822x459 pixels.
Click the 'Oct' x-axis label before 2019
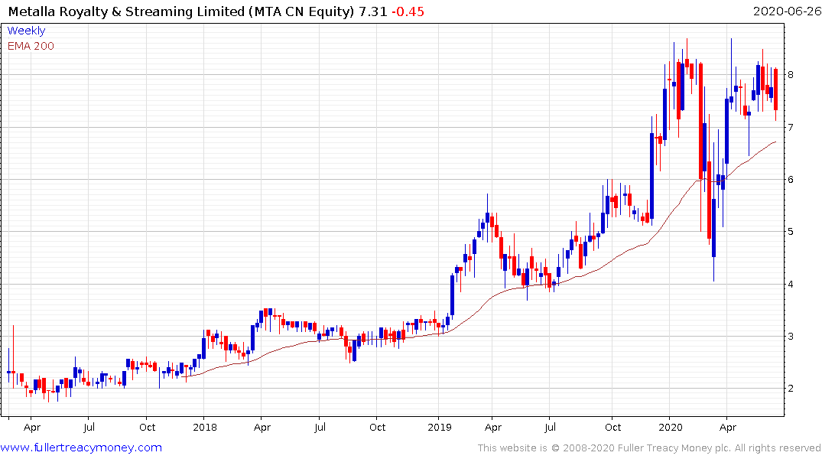(x=377, y=427)
